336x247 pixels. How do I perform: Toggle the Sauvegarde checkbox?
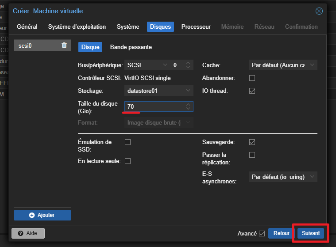(x=252, y=142)
